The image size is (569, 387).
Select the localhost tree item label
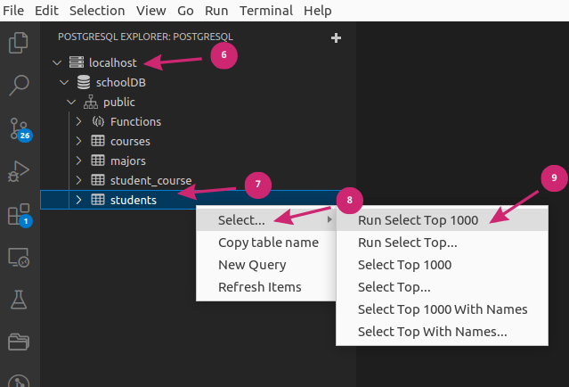point(113,62)
